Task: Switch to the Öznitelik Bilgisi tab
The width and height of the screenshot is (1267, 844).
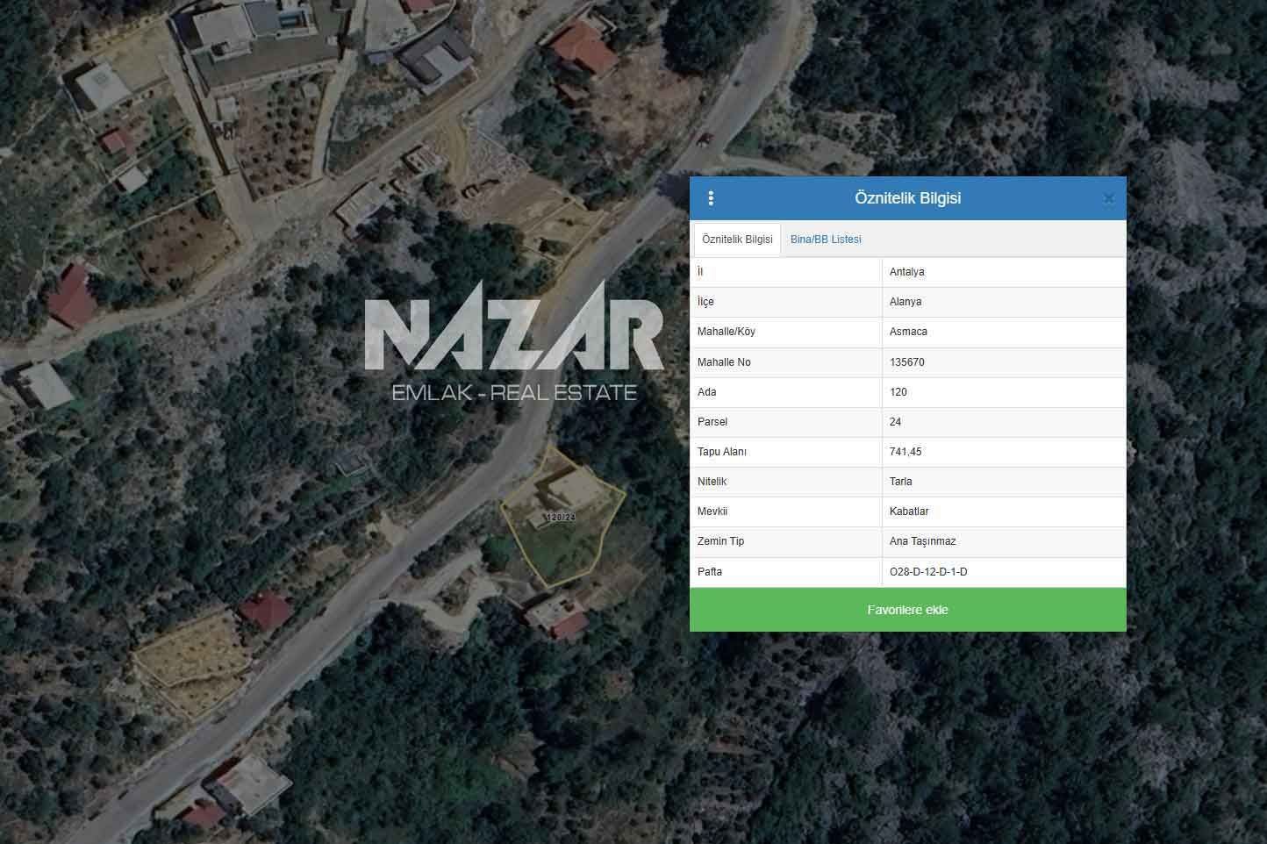Action: tap(737, 240)
